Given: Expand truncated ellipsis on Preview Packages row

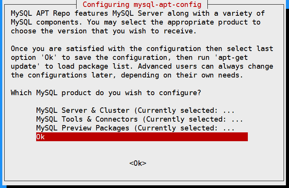Looking at the screenshot, I should (x=229, y=129).
